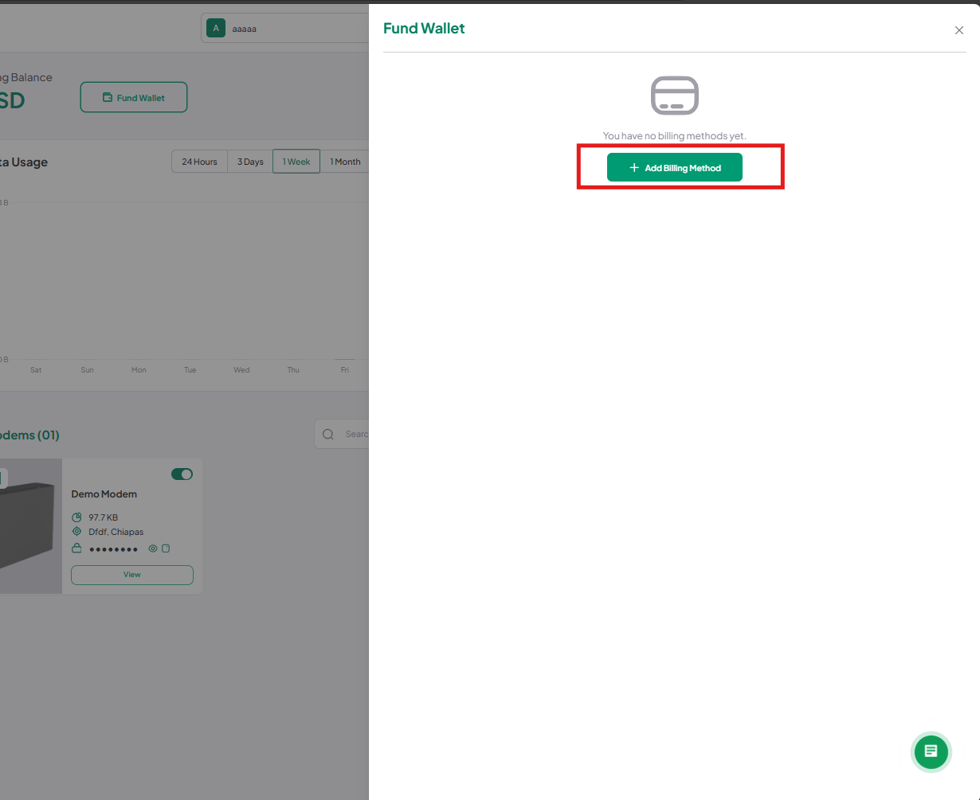Switch to the 1 Month range

point(345,162)
